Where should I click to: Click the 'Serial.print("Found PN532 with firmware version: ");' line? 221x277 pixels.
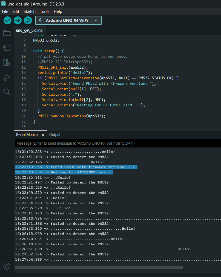[x=99, y=83]
